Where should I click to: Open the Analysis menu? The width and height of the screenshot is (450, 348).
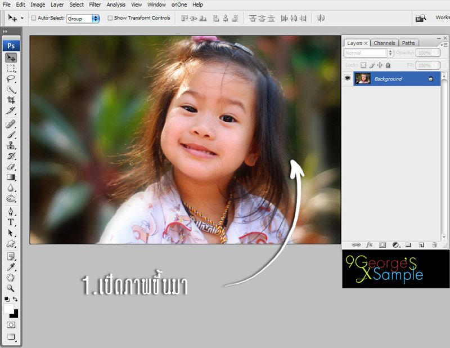click(x=116, y=5)
